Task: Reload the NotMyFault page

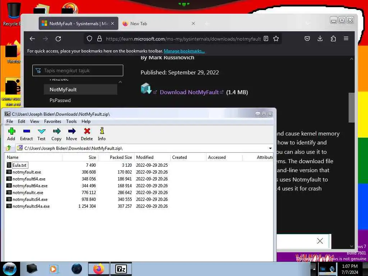Action: click(x=59, y=39)
